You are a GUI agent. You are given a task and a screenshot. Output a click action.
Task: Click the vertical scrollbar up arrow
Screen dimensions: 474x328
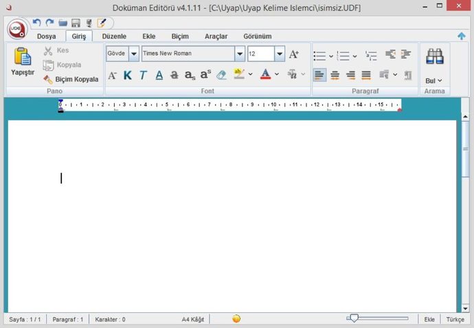point(465,117)
